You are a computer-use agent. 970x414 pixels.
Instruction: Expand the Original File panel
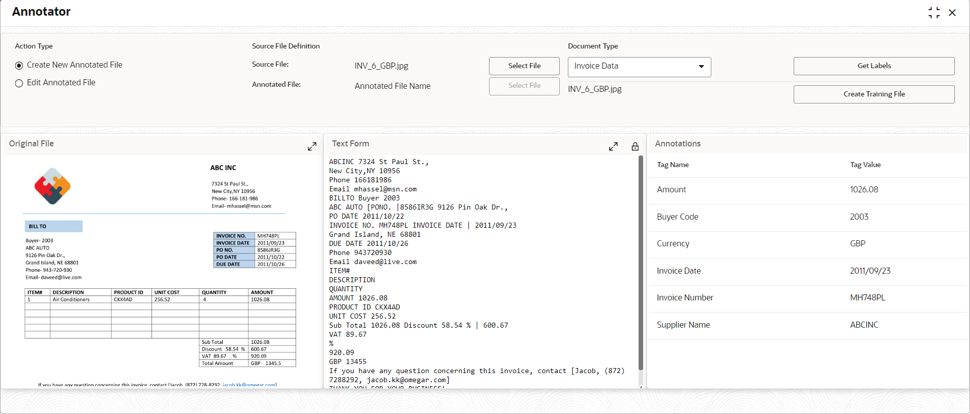tap(312, 146)
